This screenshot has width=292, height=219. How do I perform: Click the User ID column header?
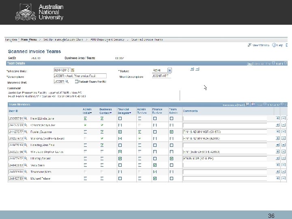[13, 111]
